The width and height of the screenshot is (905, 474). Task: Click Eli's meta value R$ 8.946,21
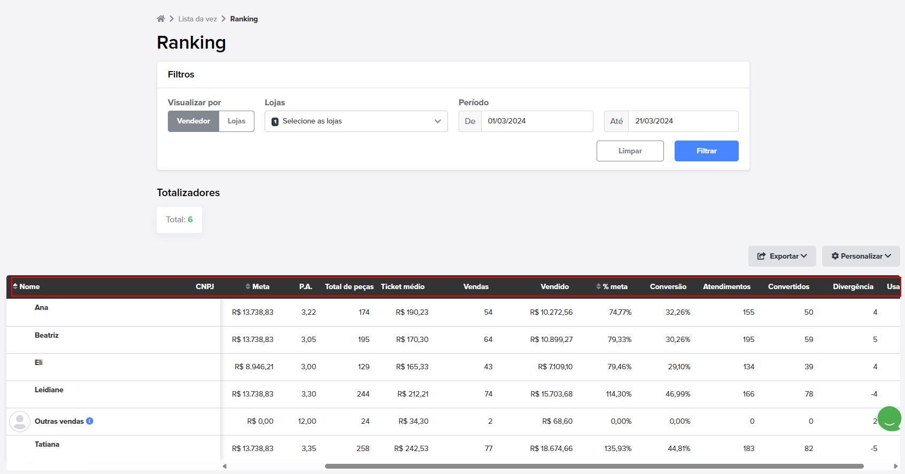click(254, 367)
